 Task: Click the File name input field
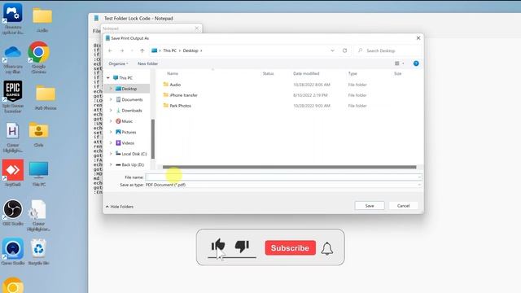283,177
